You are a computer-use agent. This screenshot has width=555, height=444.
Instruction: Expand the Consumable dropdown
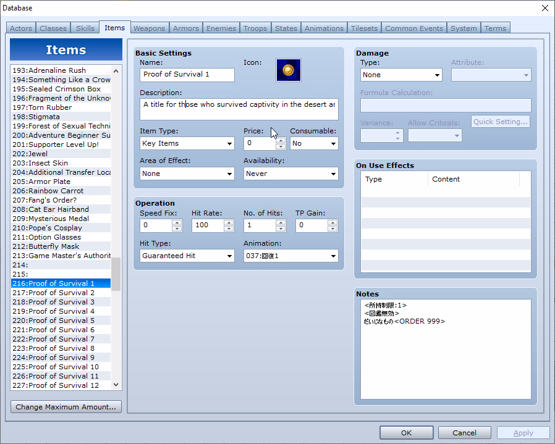[x=314, y=143]
